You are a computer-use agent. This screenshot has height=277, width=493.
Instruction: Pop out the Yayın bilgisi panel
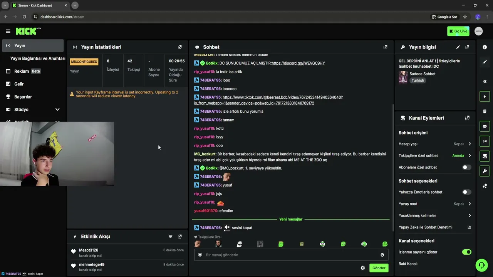coord(467,47)
